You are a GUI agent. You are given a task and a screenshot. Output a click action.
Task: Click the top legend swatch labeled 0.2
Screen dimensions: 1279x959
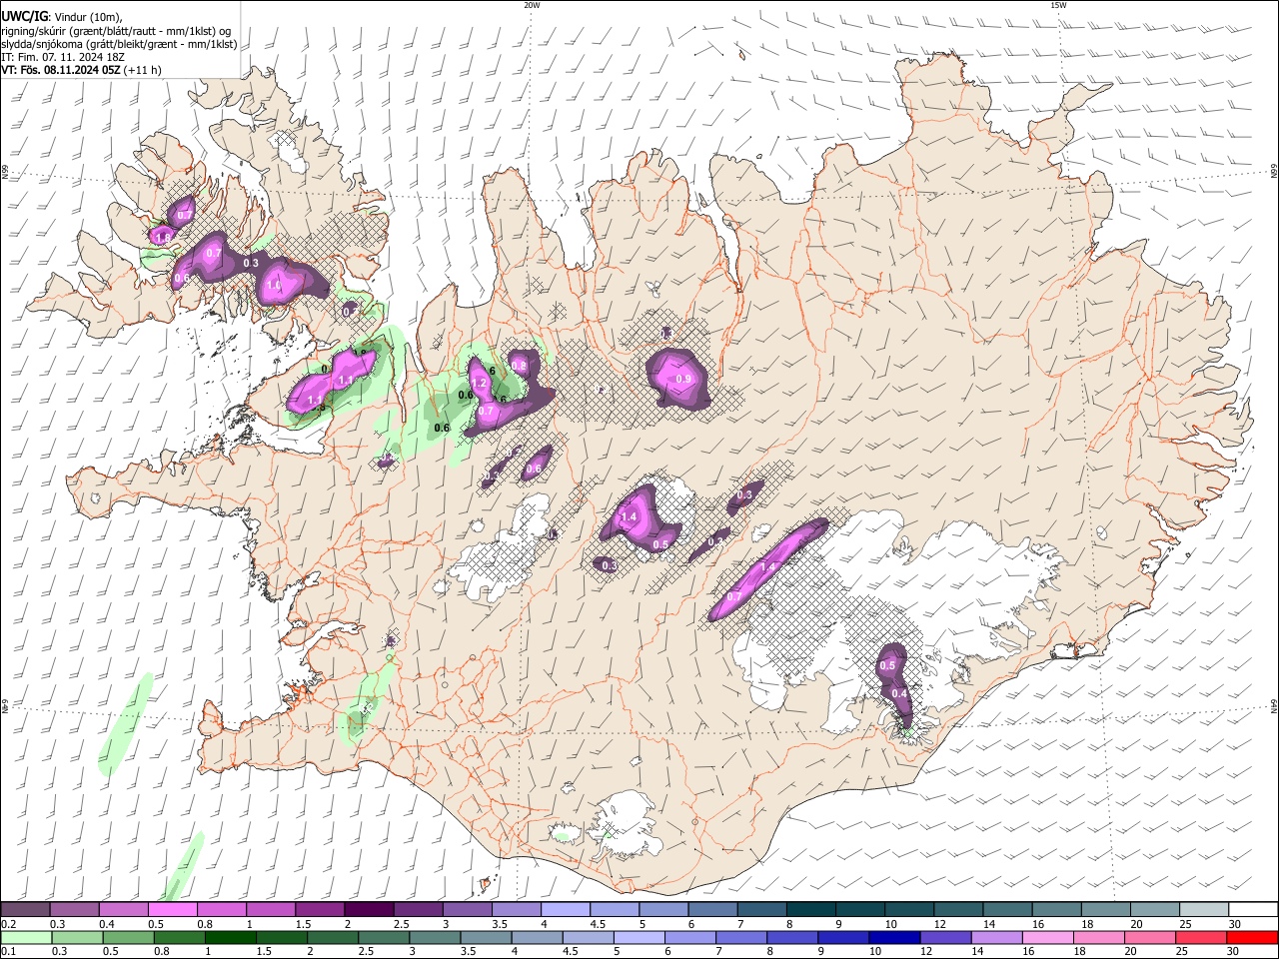coord(25,909)
